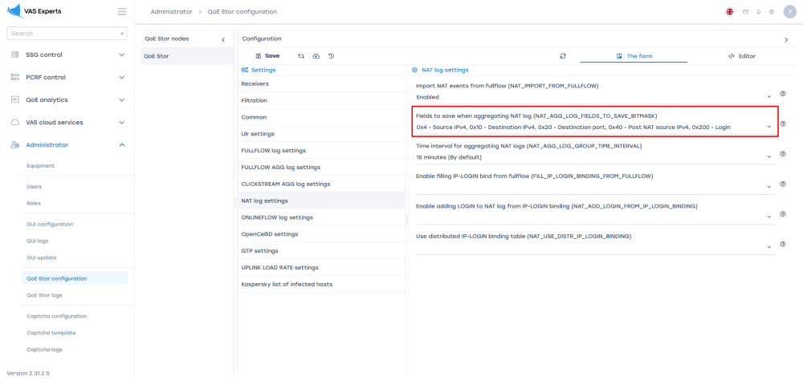Collapse the QoE Stor nodes panel
The height and width of the screenshot is (381, 803).
(x=222, y=39)
